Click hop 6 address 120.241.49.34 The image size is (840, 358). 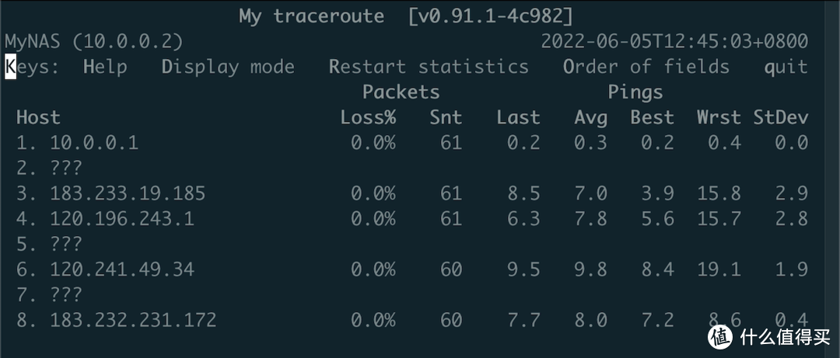tap(122, 269)
